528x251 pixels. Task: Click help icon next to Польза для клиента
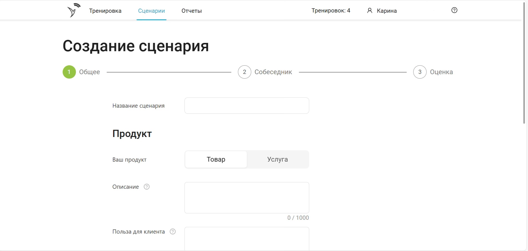172,232
